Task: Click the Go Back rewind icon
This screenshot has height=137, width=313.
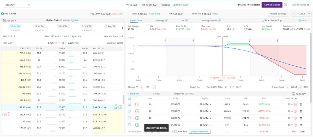Action: pos(128,5)
